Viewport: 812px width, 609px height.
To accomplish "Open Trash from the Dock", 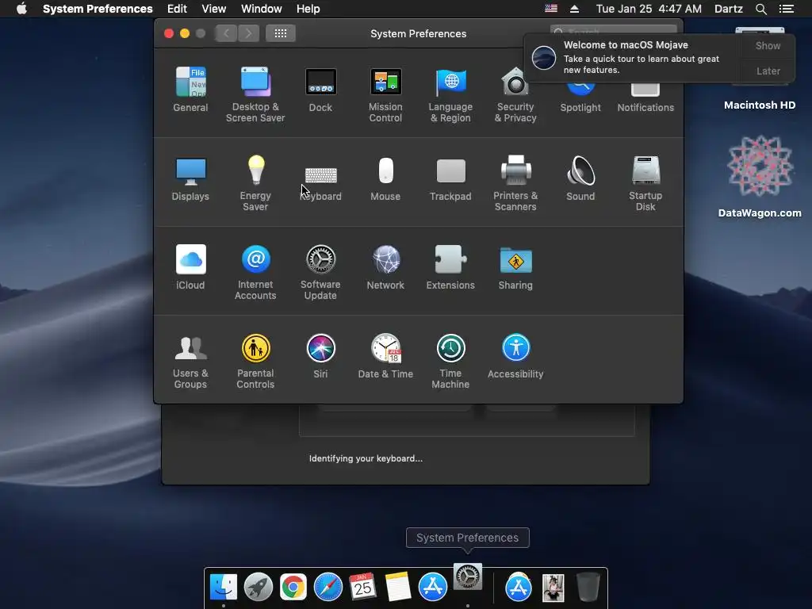I will click(x=588, y=587).
